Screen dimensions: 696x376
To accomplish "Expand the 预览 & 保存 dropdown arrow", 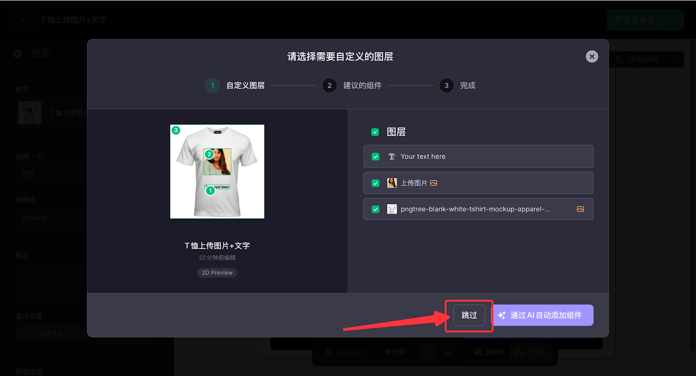I will click(673, 20).
